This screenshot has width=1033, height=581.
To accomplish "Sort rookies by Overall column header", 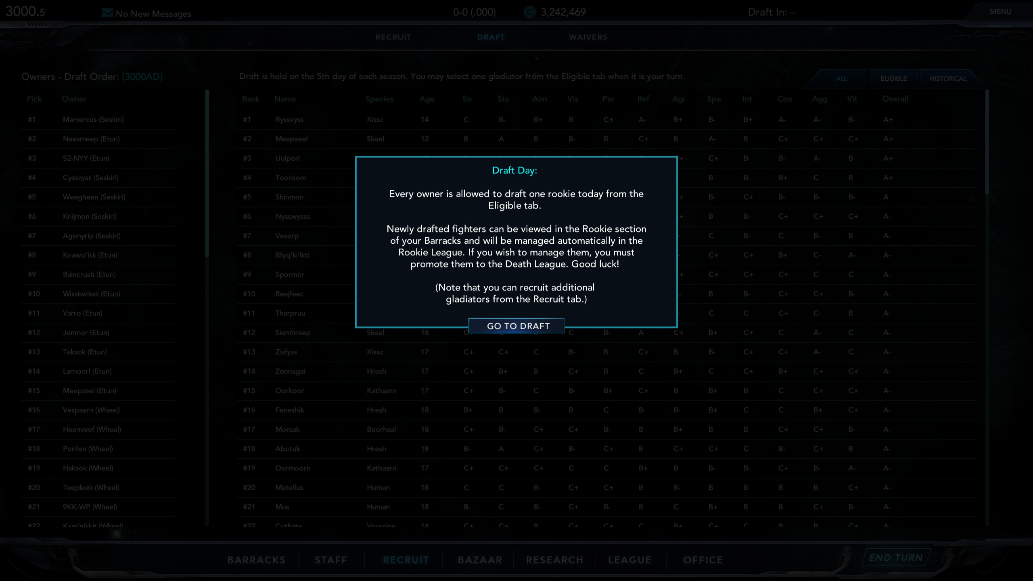I will [895, 99].
